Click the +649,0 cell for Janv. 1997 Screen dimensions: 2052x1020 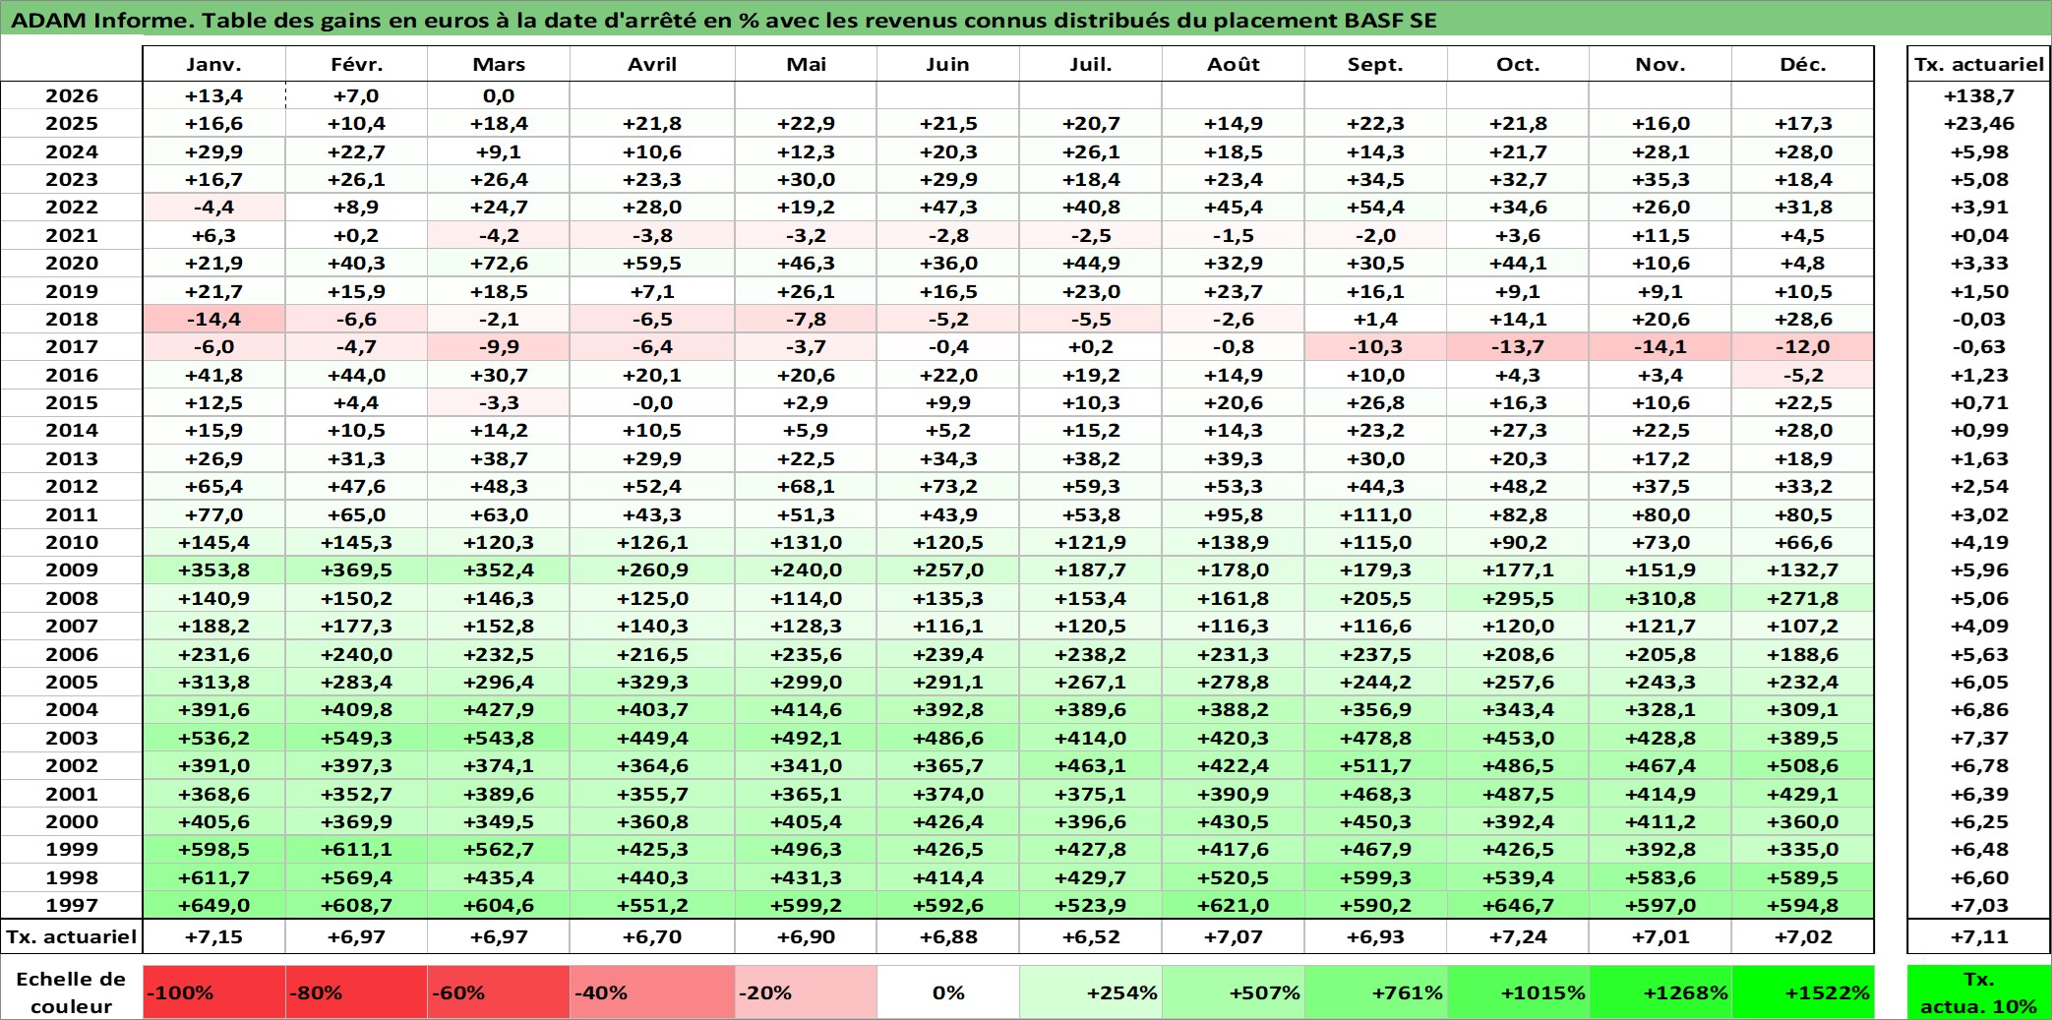click(x=214, y=905)
